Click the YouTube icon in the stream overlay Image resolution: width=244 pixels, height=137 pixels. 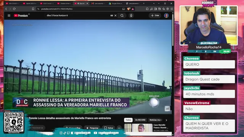click(x=95, y=133)
